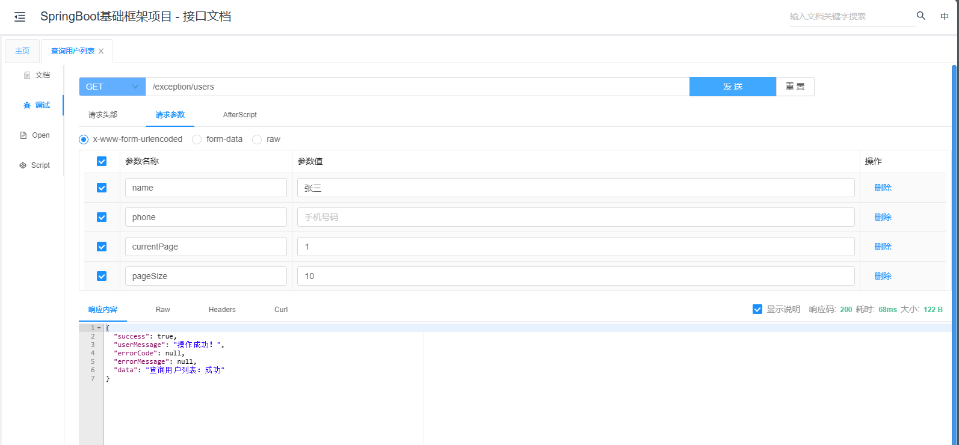The height and width of the screenshot is (445, 959).
Task: Collapse the sidebar menu hamburger icon
Action: (x=20, y=17)
